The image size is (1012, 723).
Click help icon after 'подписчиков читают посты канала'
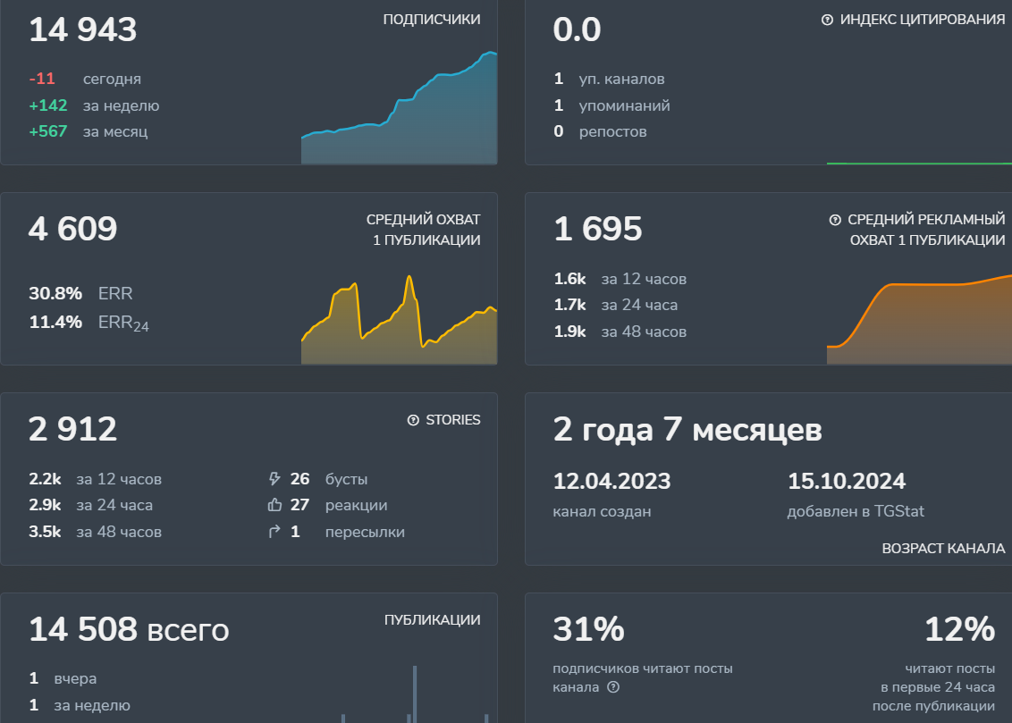(x=613, y=687)
